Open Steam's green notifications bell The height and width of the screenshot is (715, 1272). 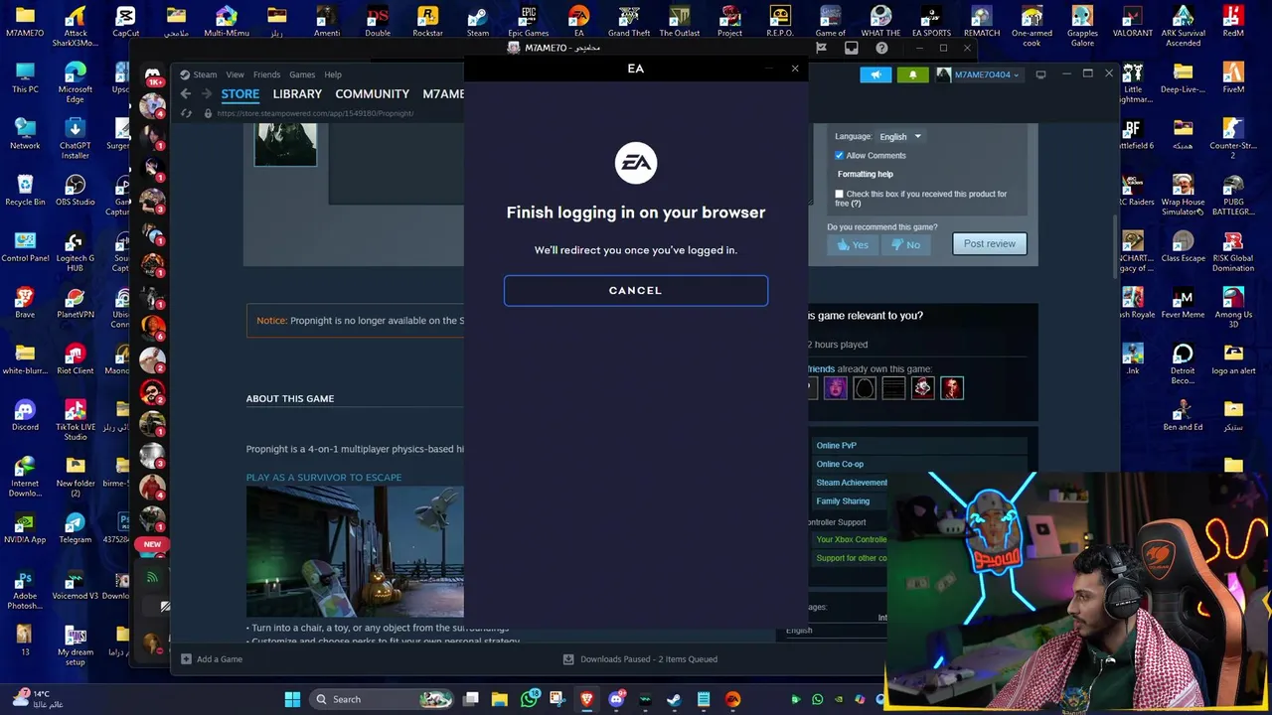(x=912, y=74)
